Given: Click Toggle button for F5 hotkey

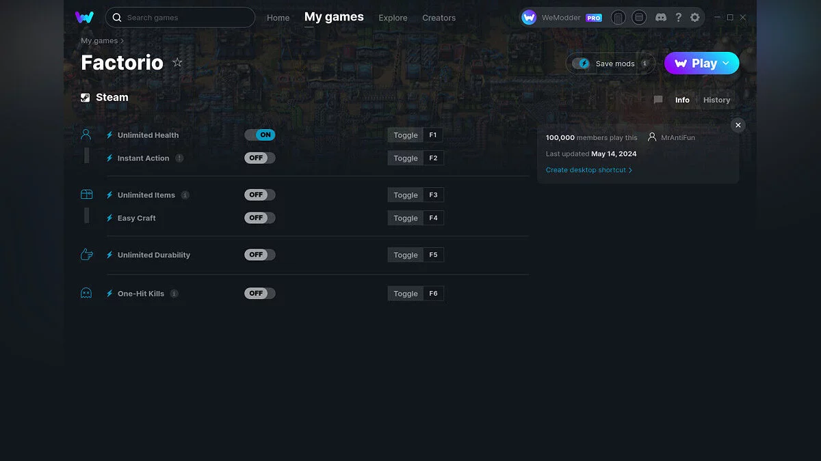Looking at the screenshot, I should point(405,255).
